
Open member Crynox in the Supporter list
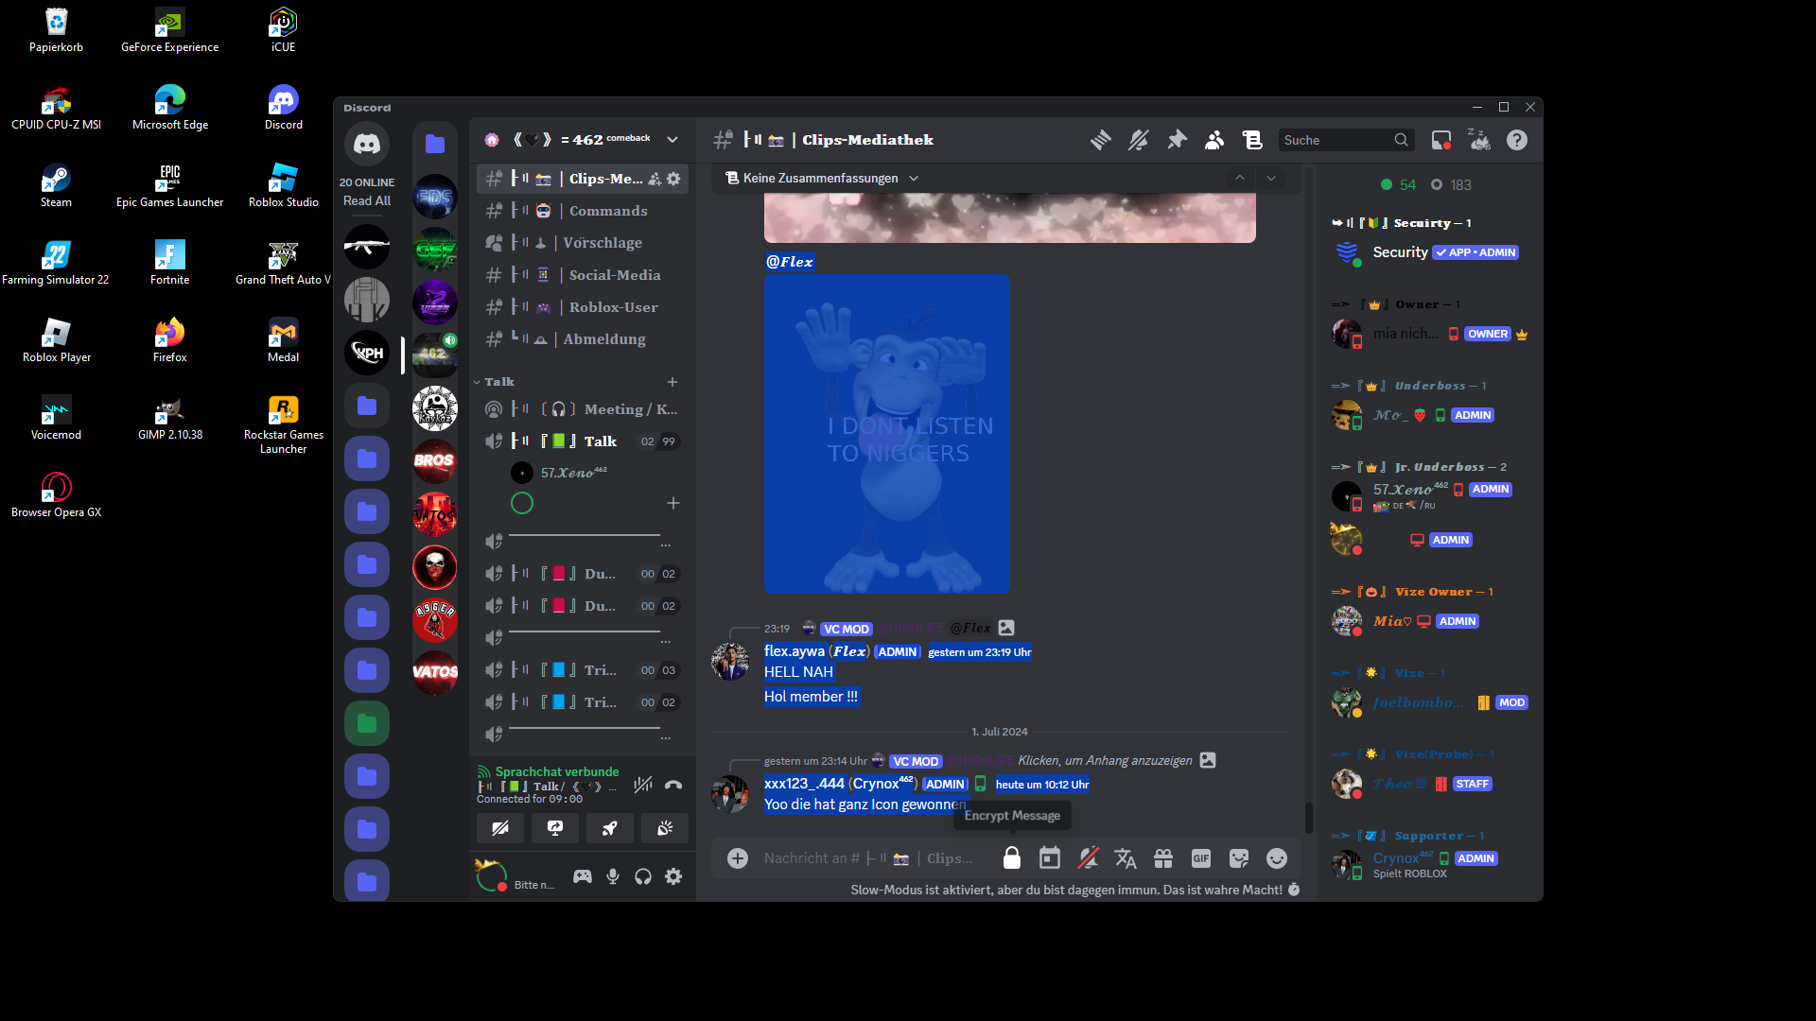pos(1429,864)
